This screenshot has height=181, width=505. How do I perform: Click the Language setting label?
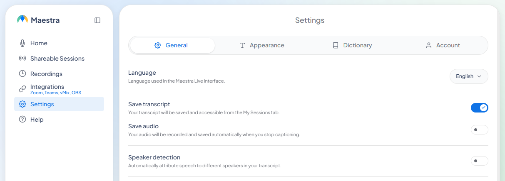click(142, 73)
